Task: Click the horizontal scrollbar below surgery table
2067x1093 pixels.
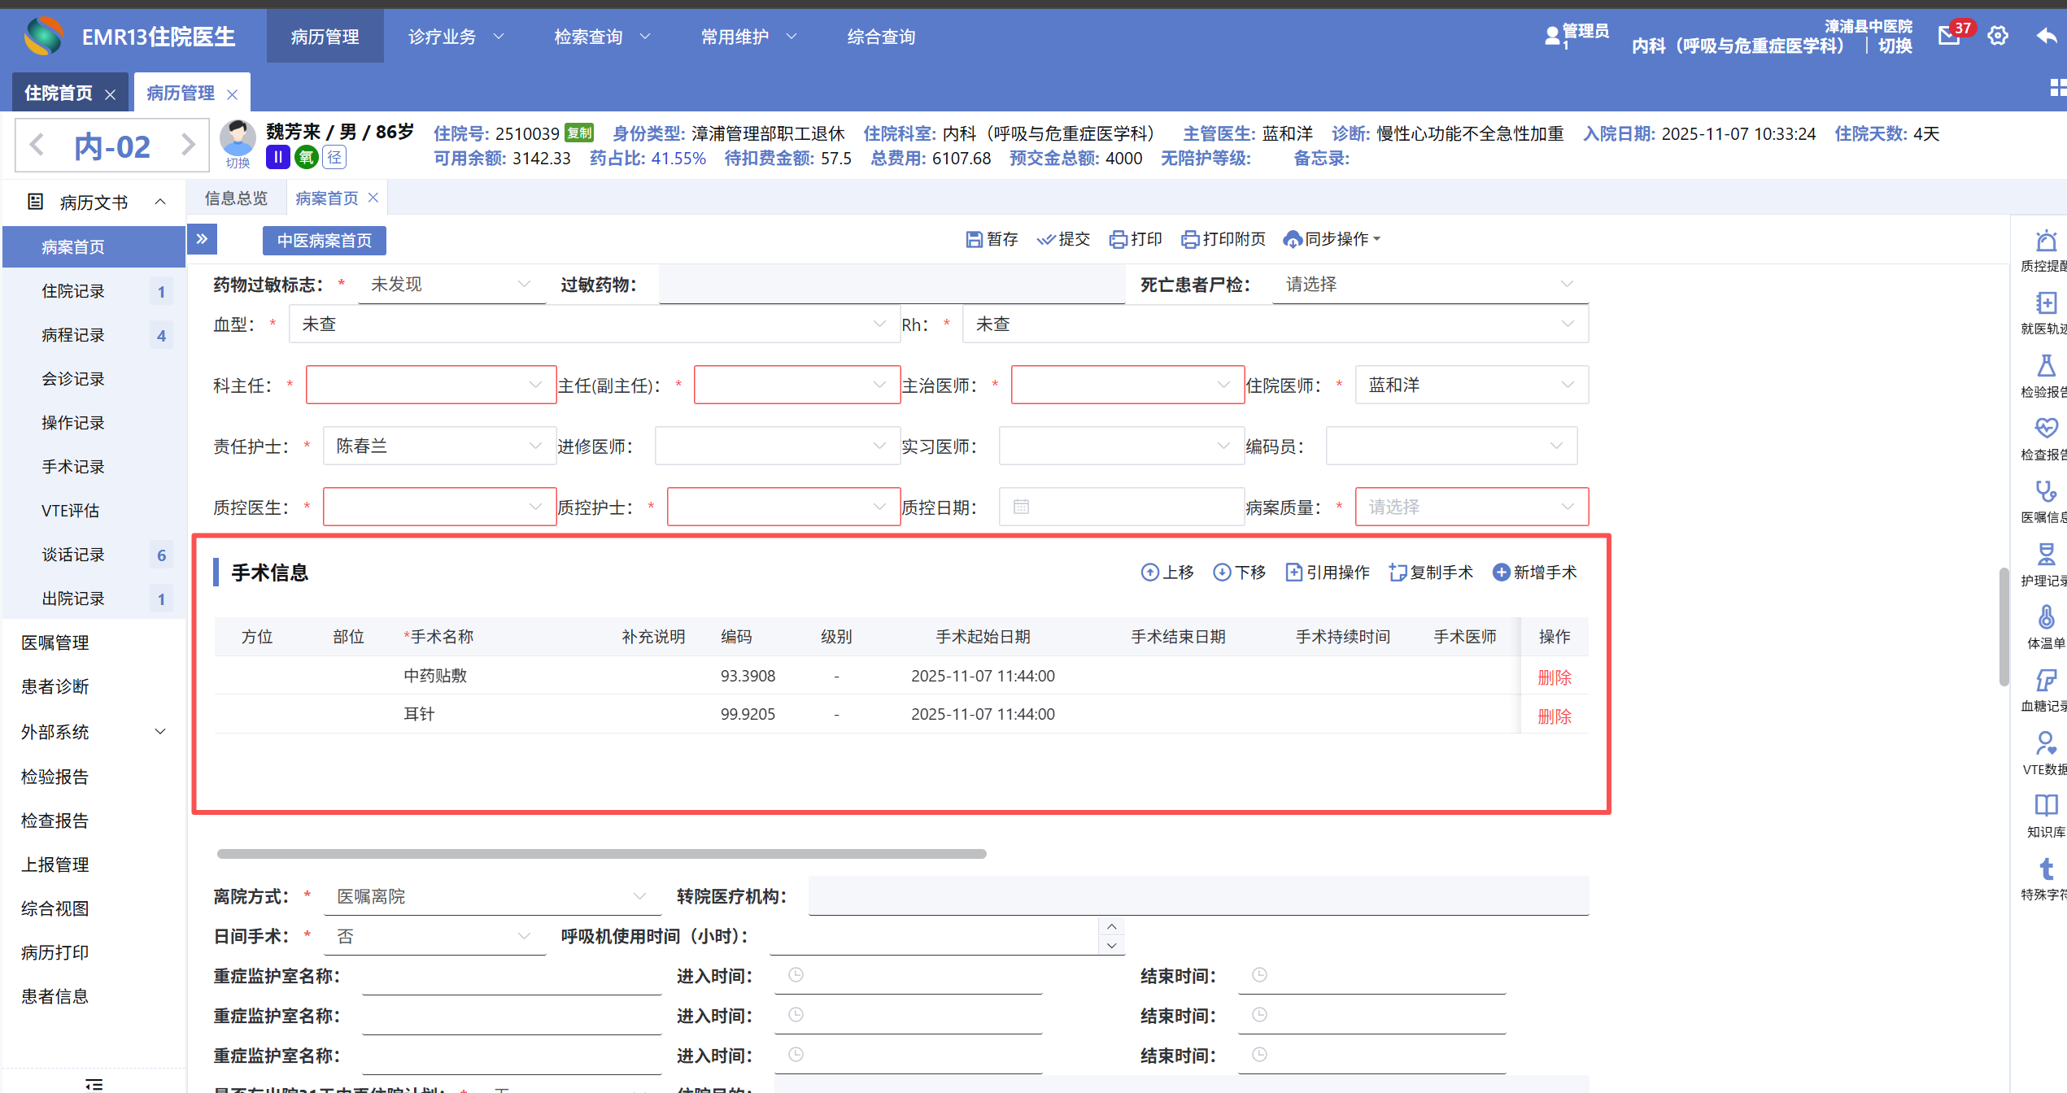Action: 601,854
